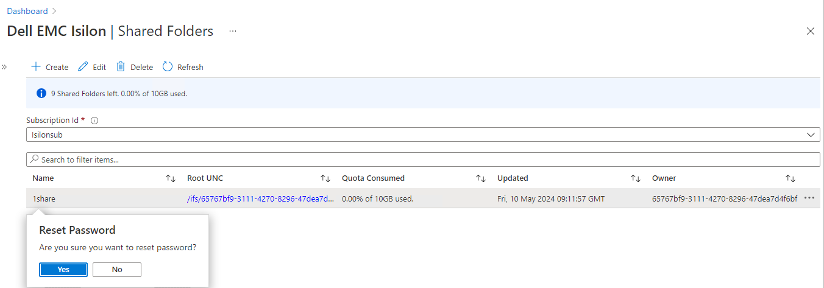Click the 0.00% of 10GB used cell
This screenshot has height=288, width=824.
[x=378, y=198]
